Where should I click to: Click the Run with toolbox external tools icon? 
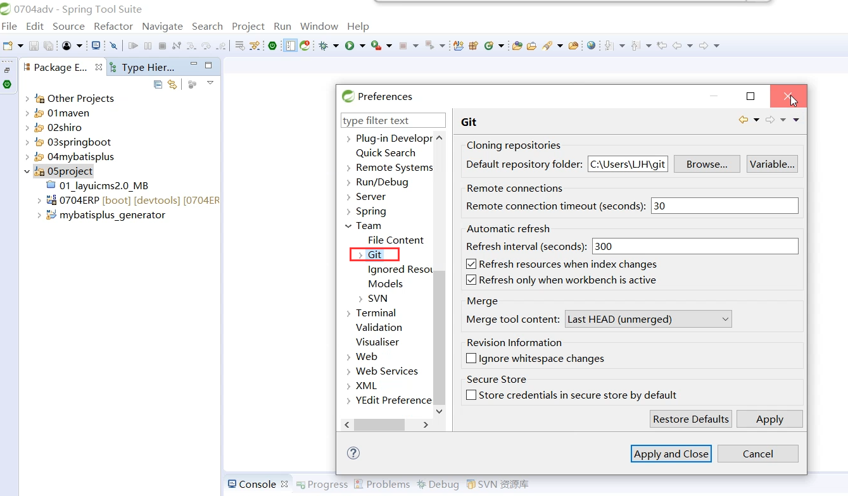[x=376, y=46]
